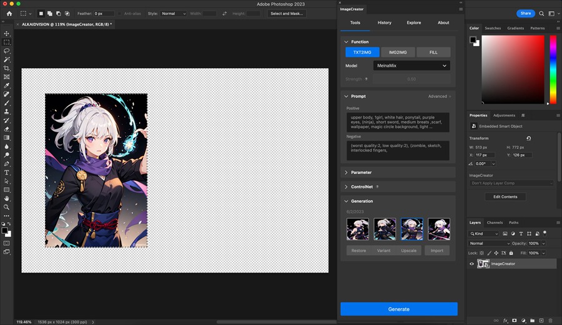
Task: Create a new layer in Layers panel
Action: click(x=541, y=321)
